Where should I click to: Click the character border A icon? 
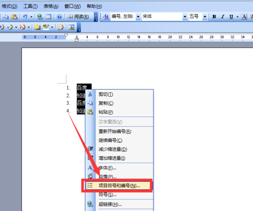(x=244, y=16)
